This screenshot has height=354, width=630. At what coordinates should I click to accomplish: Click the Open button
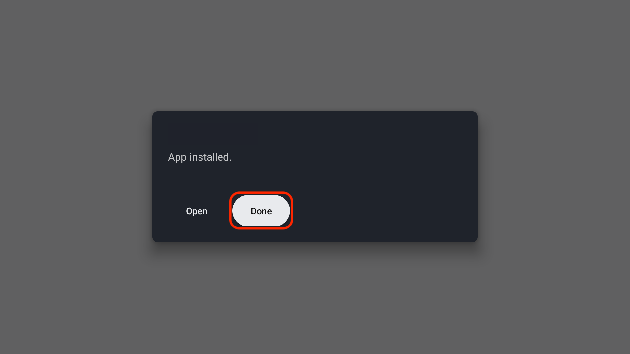(197, 211)
